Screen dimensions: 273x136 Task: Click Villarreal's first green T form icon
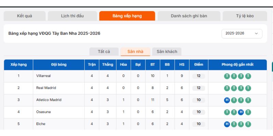click(227, 76)
